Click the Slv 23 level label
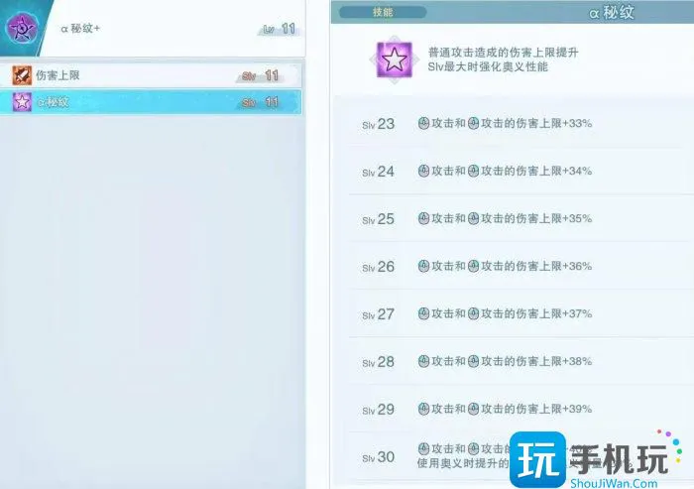Viewport: 694px width, 489px height. [378, 124]
